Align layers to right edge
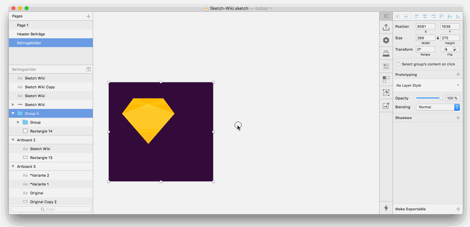 pyautogui.click(x=433, y=16)
